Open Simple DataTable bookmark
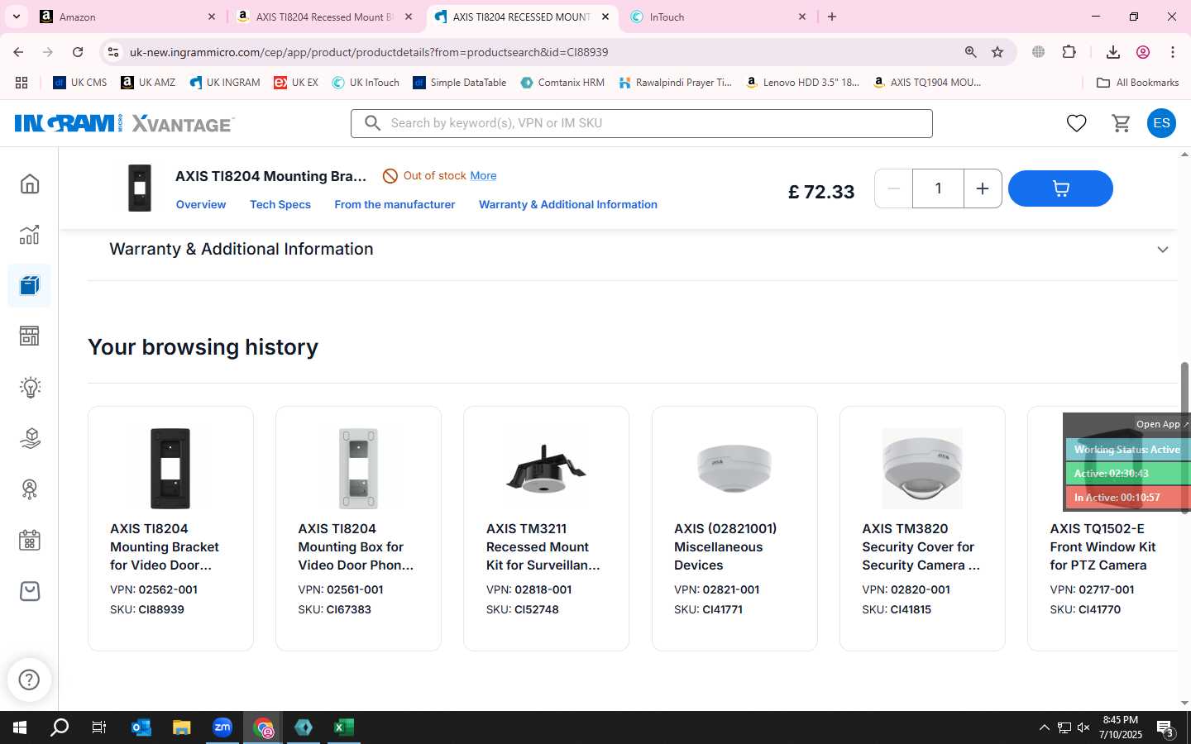Screen dimensions: 1191x744 (460, 83)
